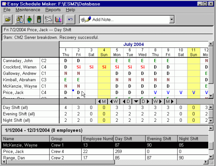Advance one month with right M button
The image size is (216, 166).
pyautogui.click(x=171, y=102)
